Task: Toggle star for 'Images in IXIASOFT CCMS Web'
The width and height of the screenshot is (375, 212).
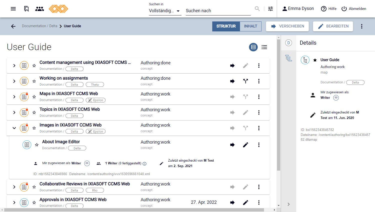Action: (34, 128)
